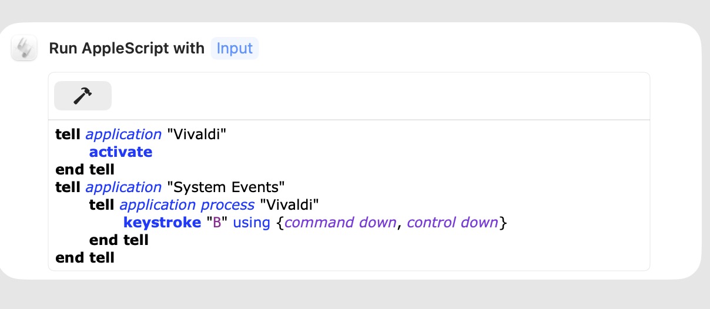Screen dimensions: 710x309
Task: Click the "application process" keyword
Action: pos(187,205)
